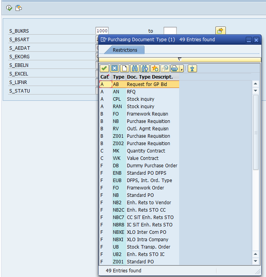Click the Execute clock icon
This screenshot has width=266, height=277.
pyautogui.click(x=9, y=8)
